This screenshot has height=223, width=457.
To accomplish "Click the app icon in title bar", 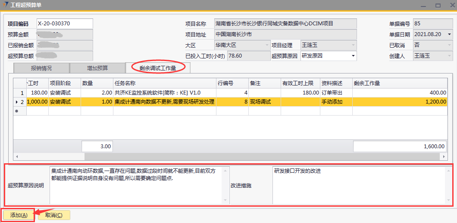I will click(5, 5).
